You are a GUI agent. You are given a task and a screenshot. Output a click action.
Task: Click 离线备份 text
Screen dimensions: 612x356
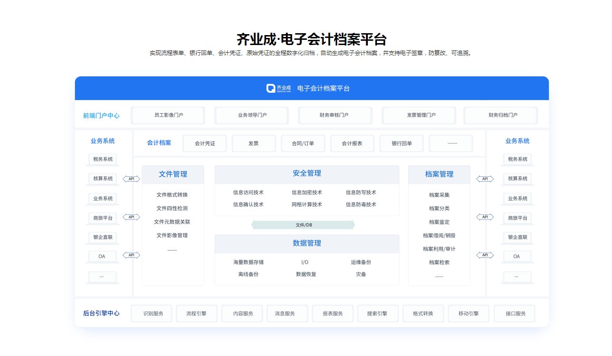tap(248, 274)
